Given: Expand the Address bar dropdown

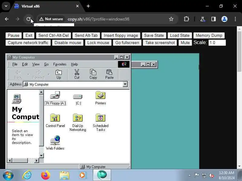Looking at the screenshot, I should point(125,84).
